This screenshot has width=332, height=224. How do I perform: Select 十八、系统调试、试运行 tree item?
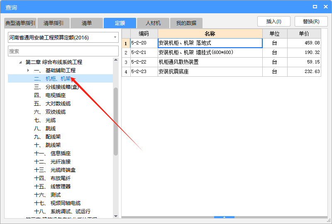click(x=62, y=211)
